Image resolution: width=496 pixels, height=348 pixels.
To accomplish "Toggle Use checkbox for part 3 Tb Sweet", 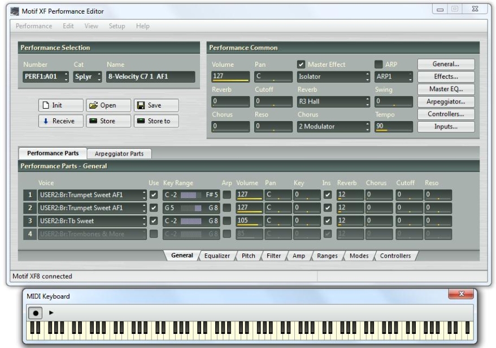I will pyautogui.click(x=154, y=221).
